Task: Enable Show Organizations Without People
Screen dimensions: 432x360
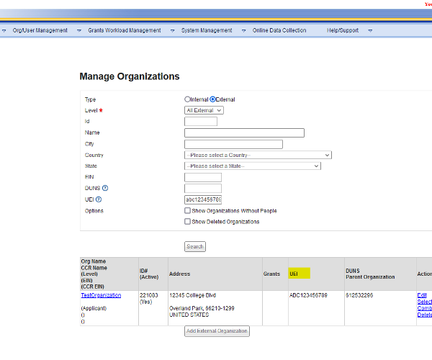Action: click(x=188, y=211)
